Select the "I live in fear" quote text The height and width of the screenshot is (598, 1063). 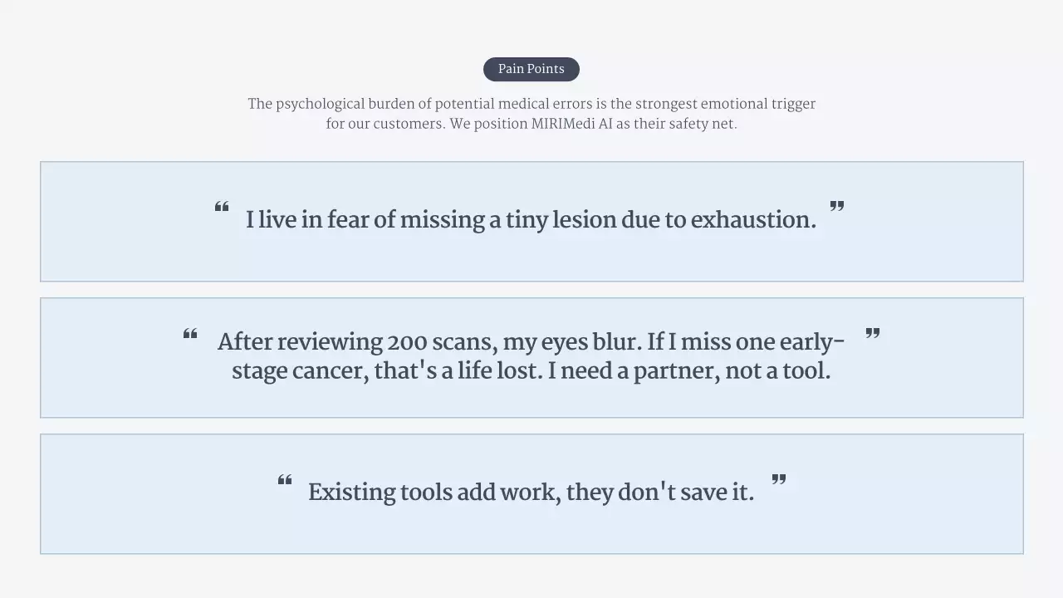click(x=531, y=220)
